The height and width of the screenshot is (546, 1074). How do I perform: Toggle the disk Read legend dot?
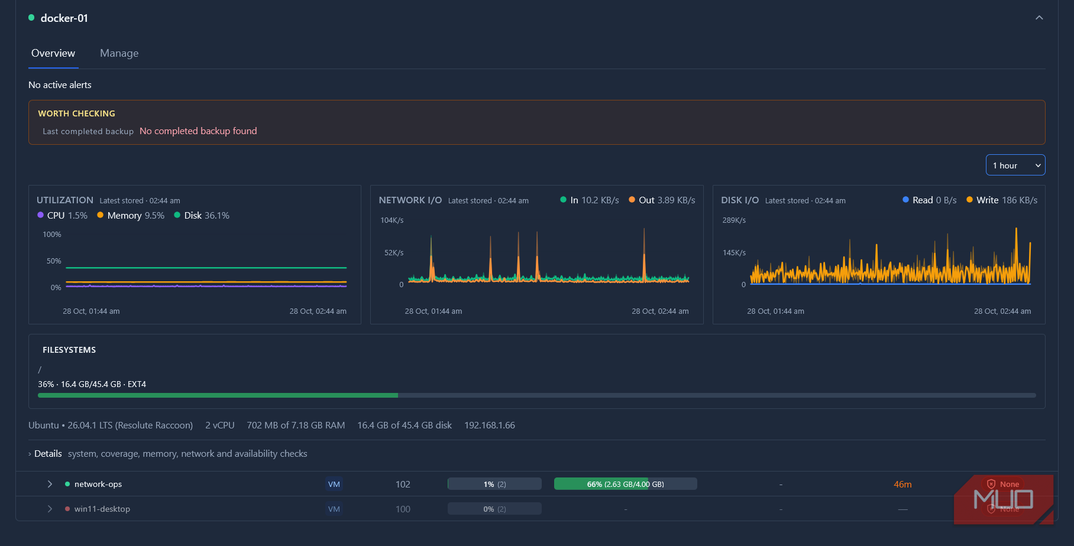[x=905, y=200]
